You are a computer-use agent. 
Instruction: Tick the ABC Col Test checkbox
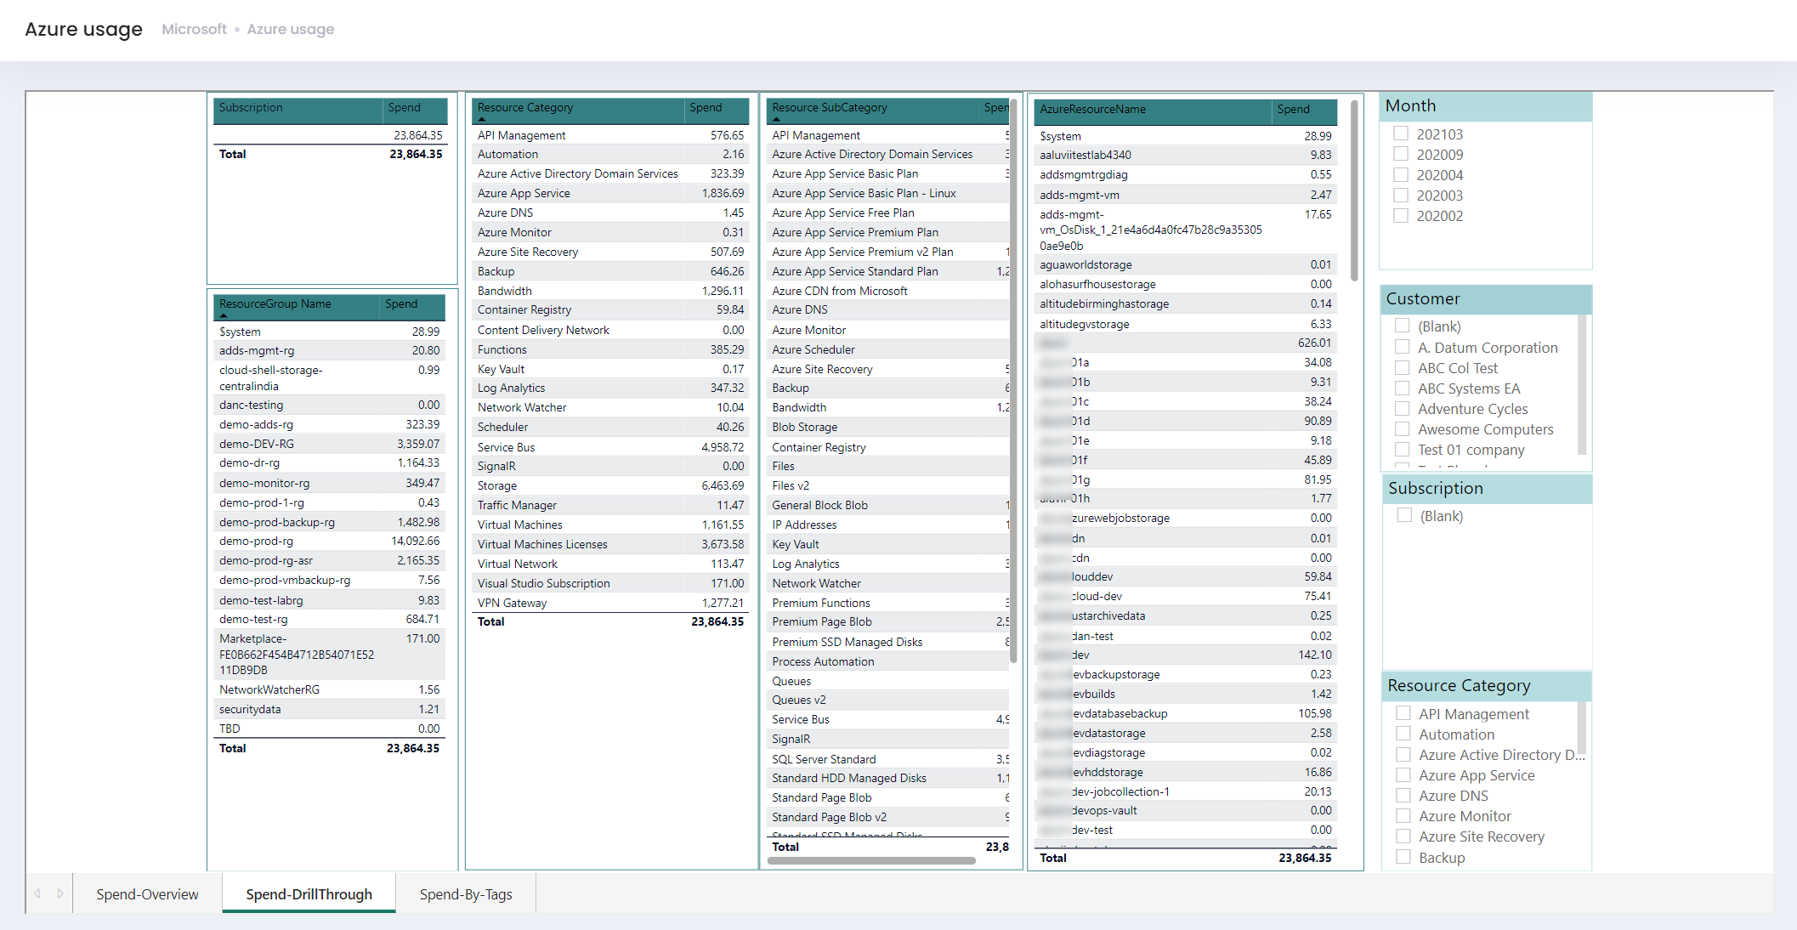pyautogui.click(x=1403, y=367)
